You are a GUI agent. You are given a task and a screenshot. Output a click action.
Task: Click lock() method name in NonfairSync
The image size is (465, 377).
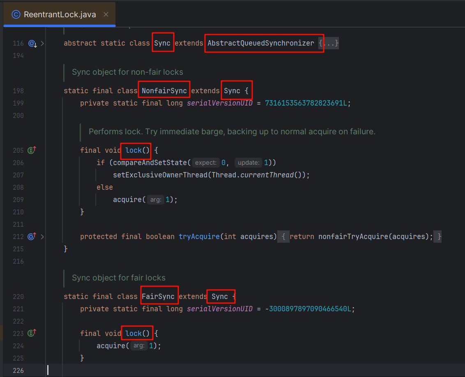tap(134, 150)
